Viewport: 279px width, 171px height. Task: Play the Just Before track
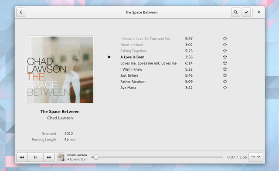point(129,75)
